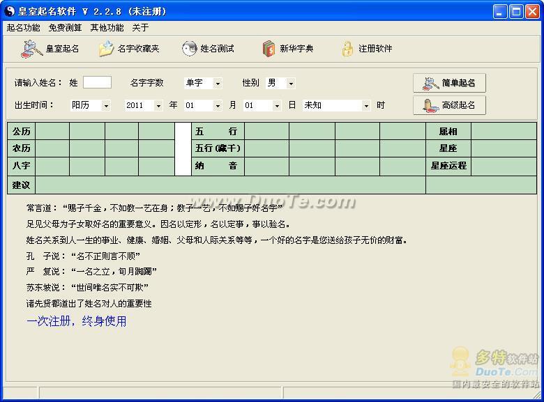The image size is (544, 402).
Task: Minimize the 皇室起名软件 window
Action: pyautogui.click(x=499, y=11)
